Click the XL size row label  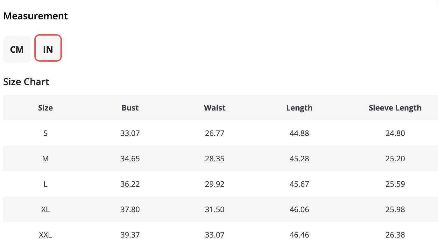point(45,209)
